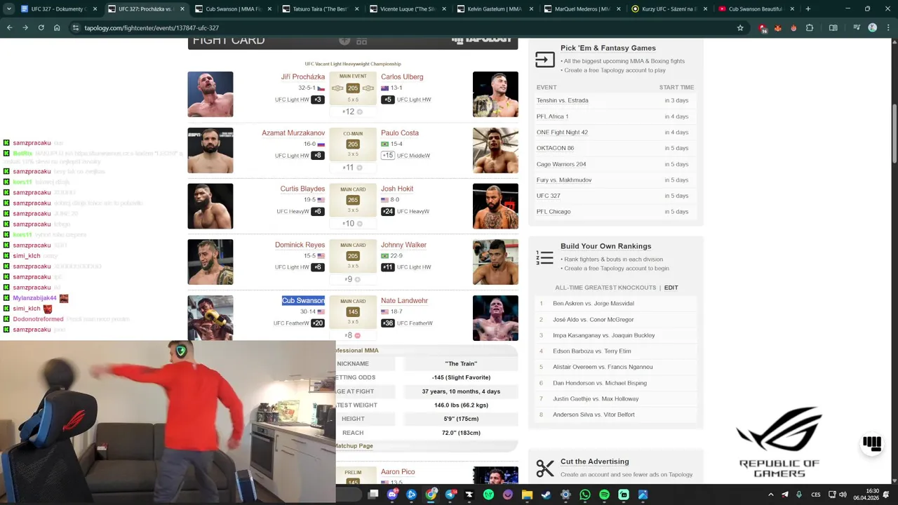This screenshot has height=505, width=898.
Task: Open the tab search dropdown arrow
Action: click(x=8, y=9)
